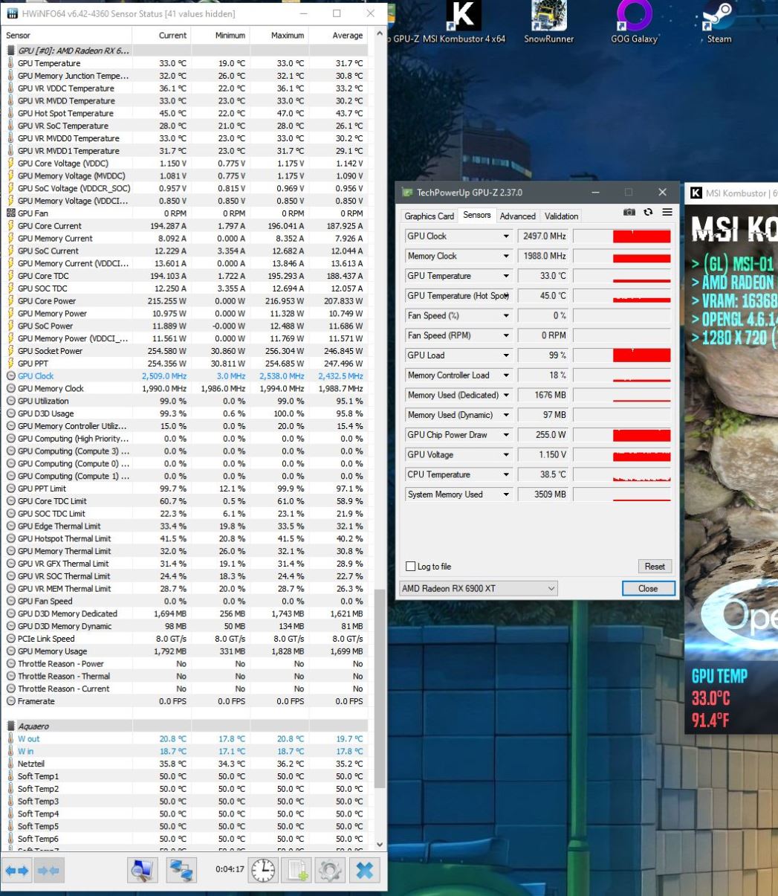Select the GPU [#0]: AMD Radeon RX 6... group header
The image size is (778, 896).
(x=186, y=51)
